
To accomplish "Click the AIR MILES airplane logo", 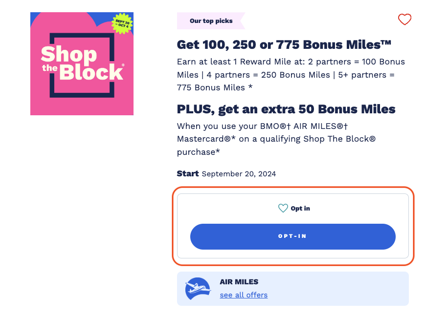I will point(198,289).
